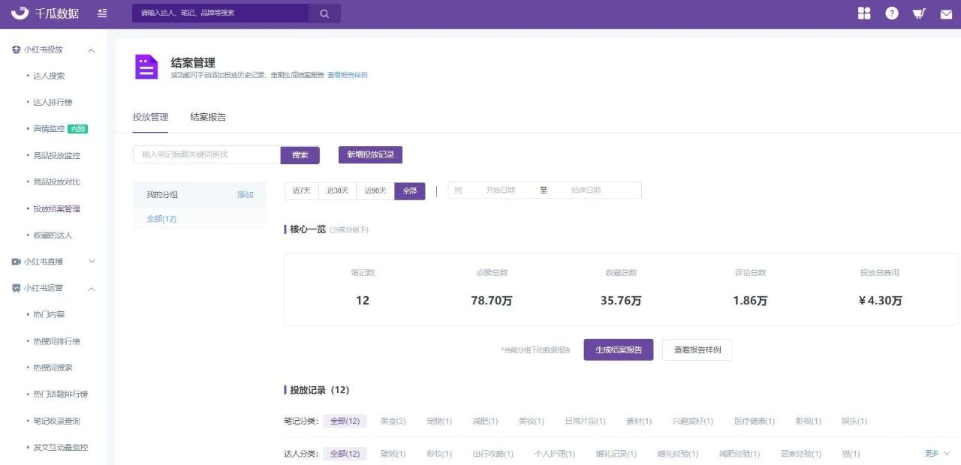Open 竞品投放对比 in the sidebar

point(56,182)
